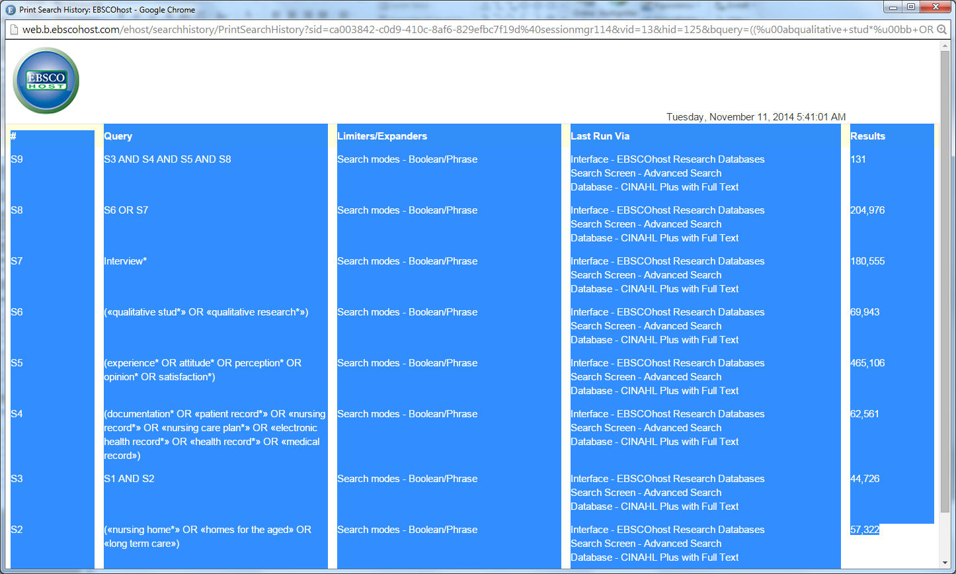The image size is (956, 574).
Task: Click 'Database - CINAHL Plus' in S2 row
Action: pos(655,557)
